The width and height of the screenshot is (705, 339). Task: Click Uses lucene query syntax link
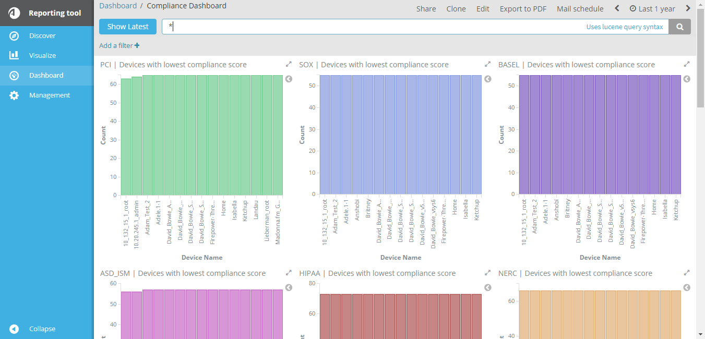(x=624, y=27)
